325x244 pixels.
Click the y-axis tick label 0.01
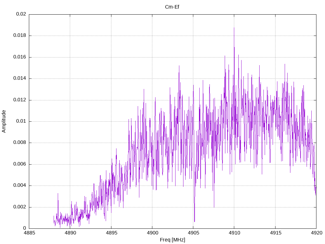click(x=21, y=121)
